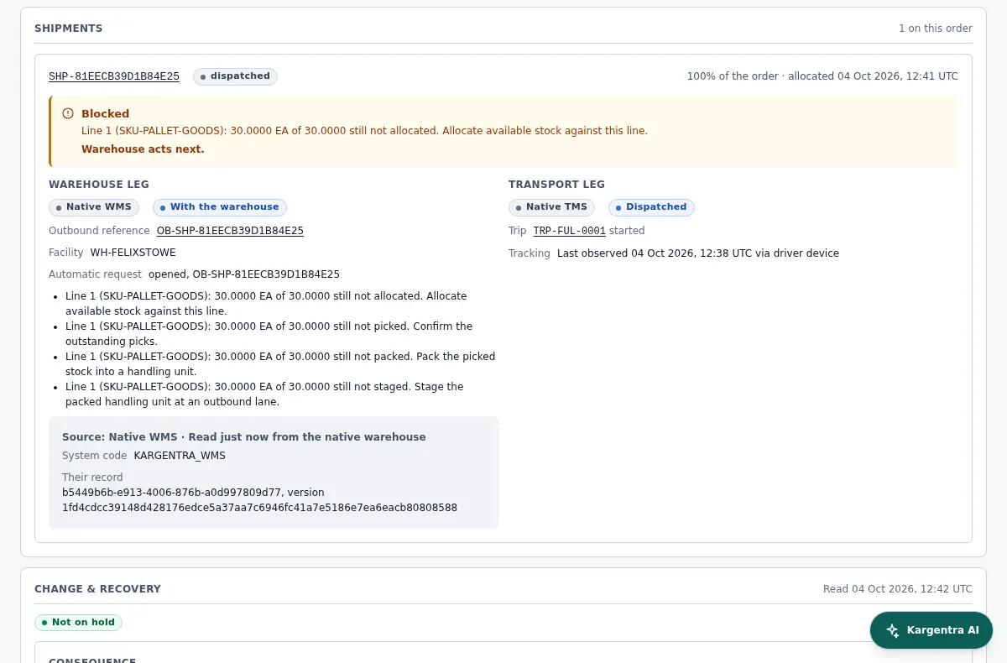Click the blue Dispatched transport pill
The image size is (1007, 663).
tap(651, 207)
